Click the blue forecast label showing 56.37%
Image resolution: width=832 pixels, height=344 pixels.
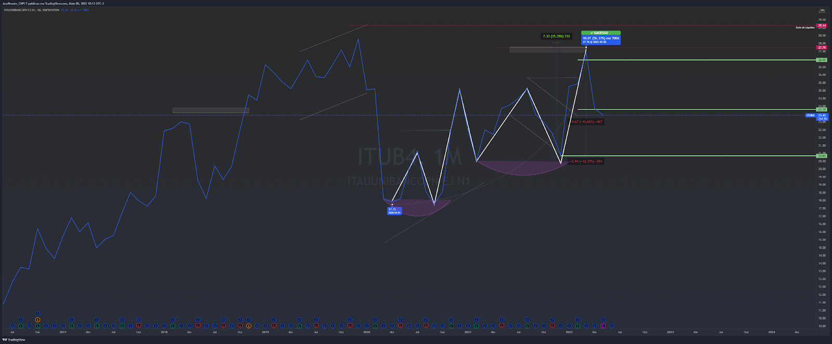601,40
